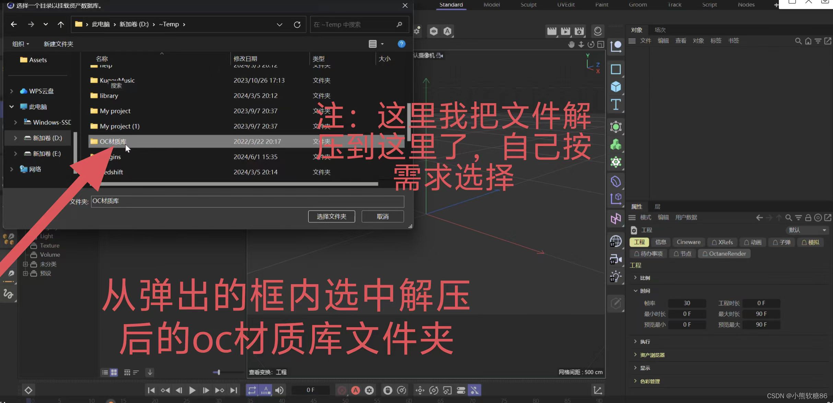Image resolution: width=833 pixels, height=403 pixels.
Task: Go to the end of animation
Action: pos(234,390)
